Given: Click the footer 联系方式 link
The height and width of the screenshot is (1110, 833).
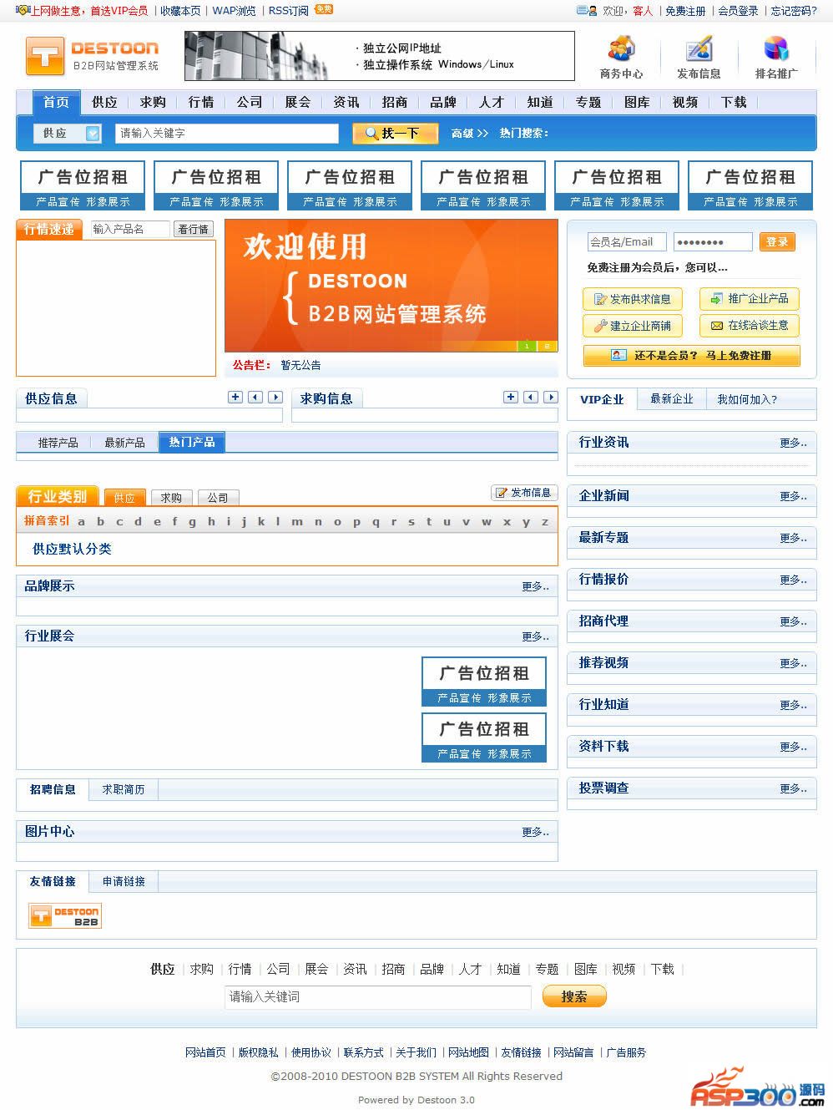Looking at the screenshot, I should tap(363, 1052).
